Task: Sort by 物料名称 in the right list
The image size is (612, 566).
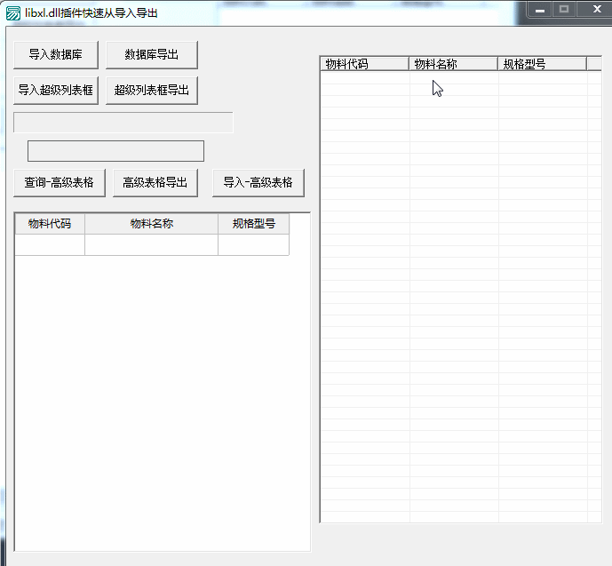Action: pyautogui.click(x=453, y=64)
